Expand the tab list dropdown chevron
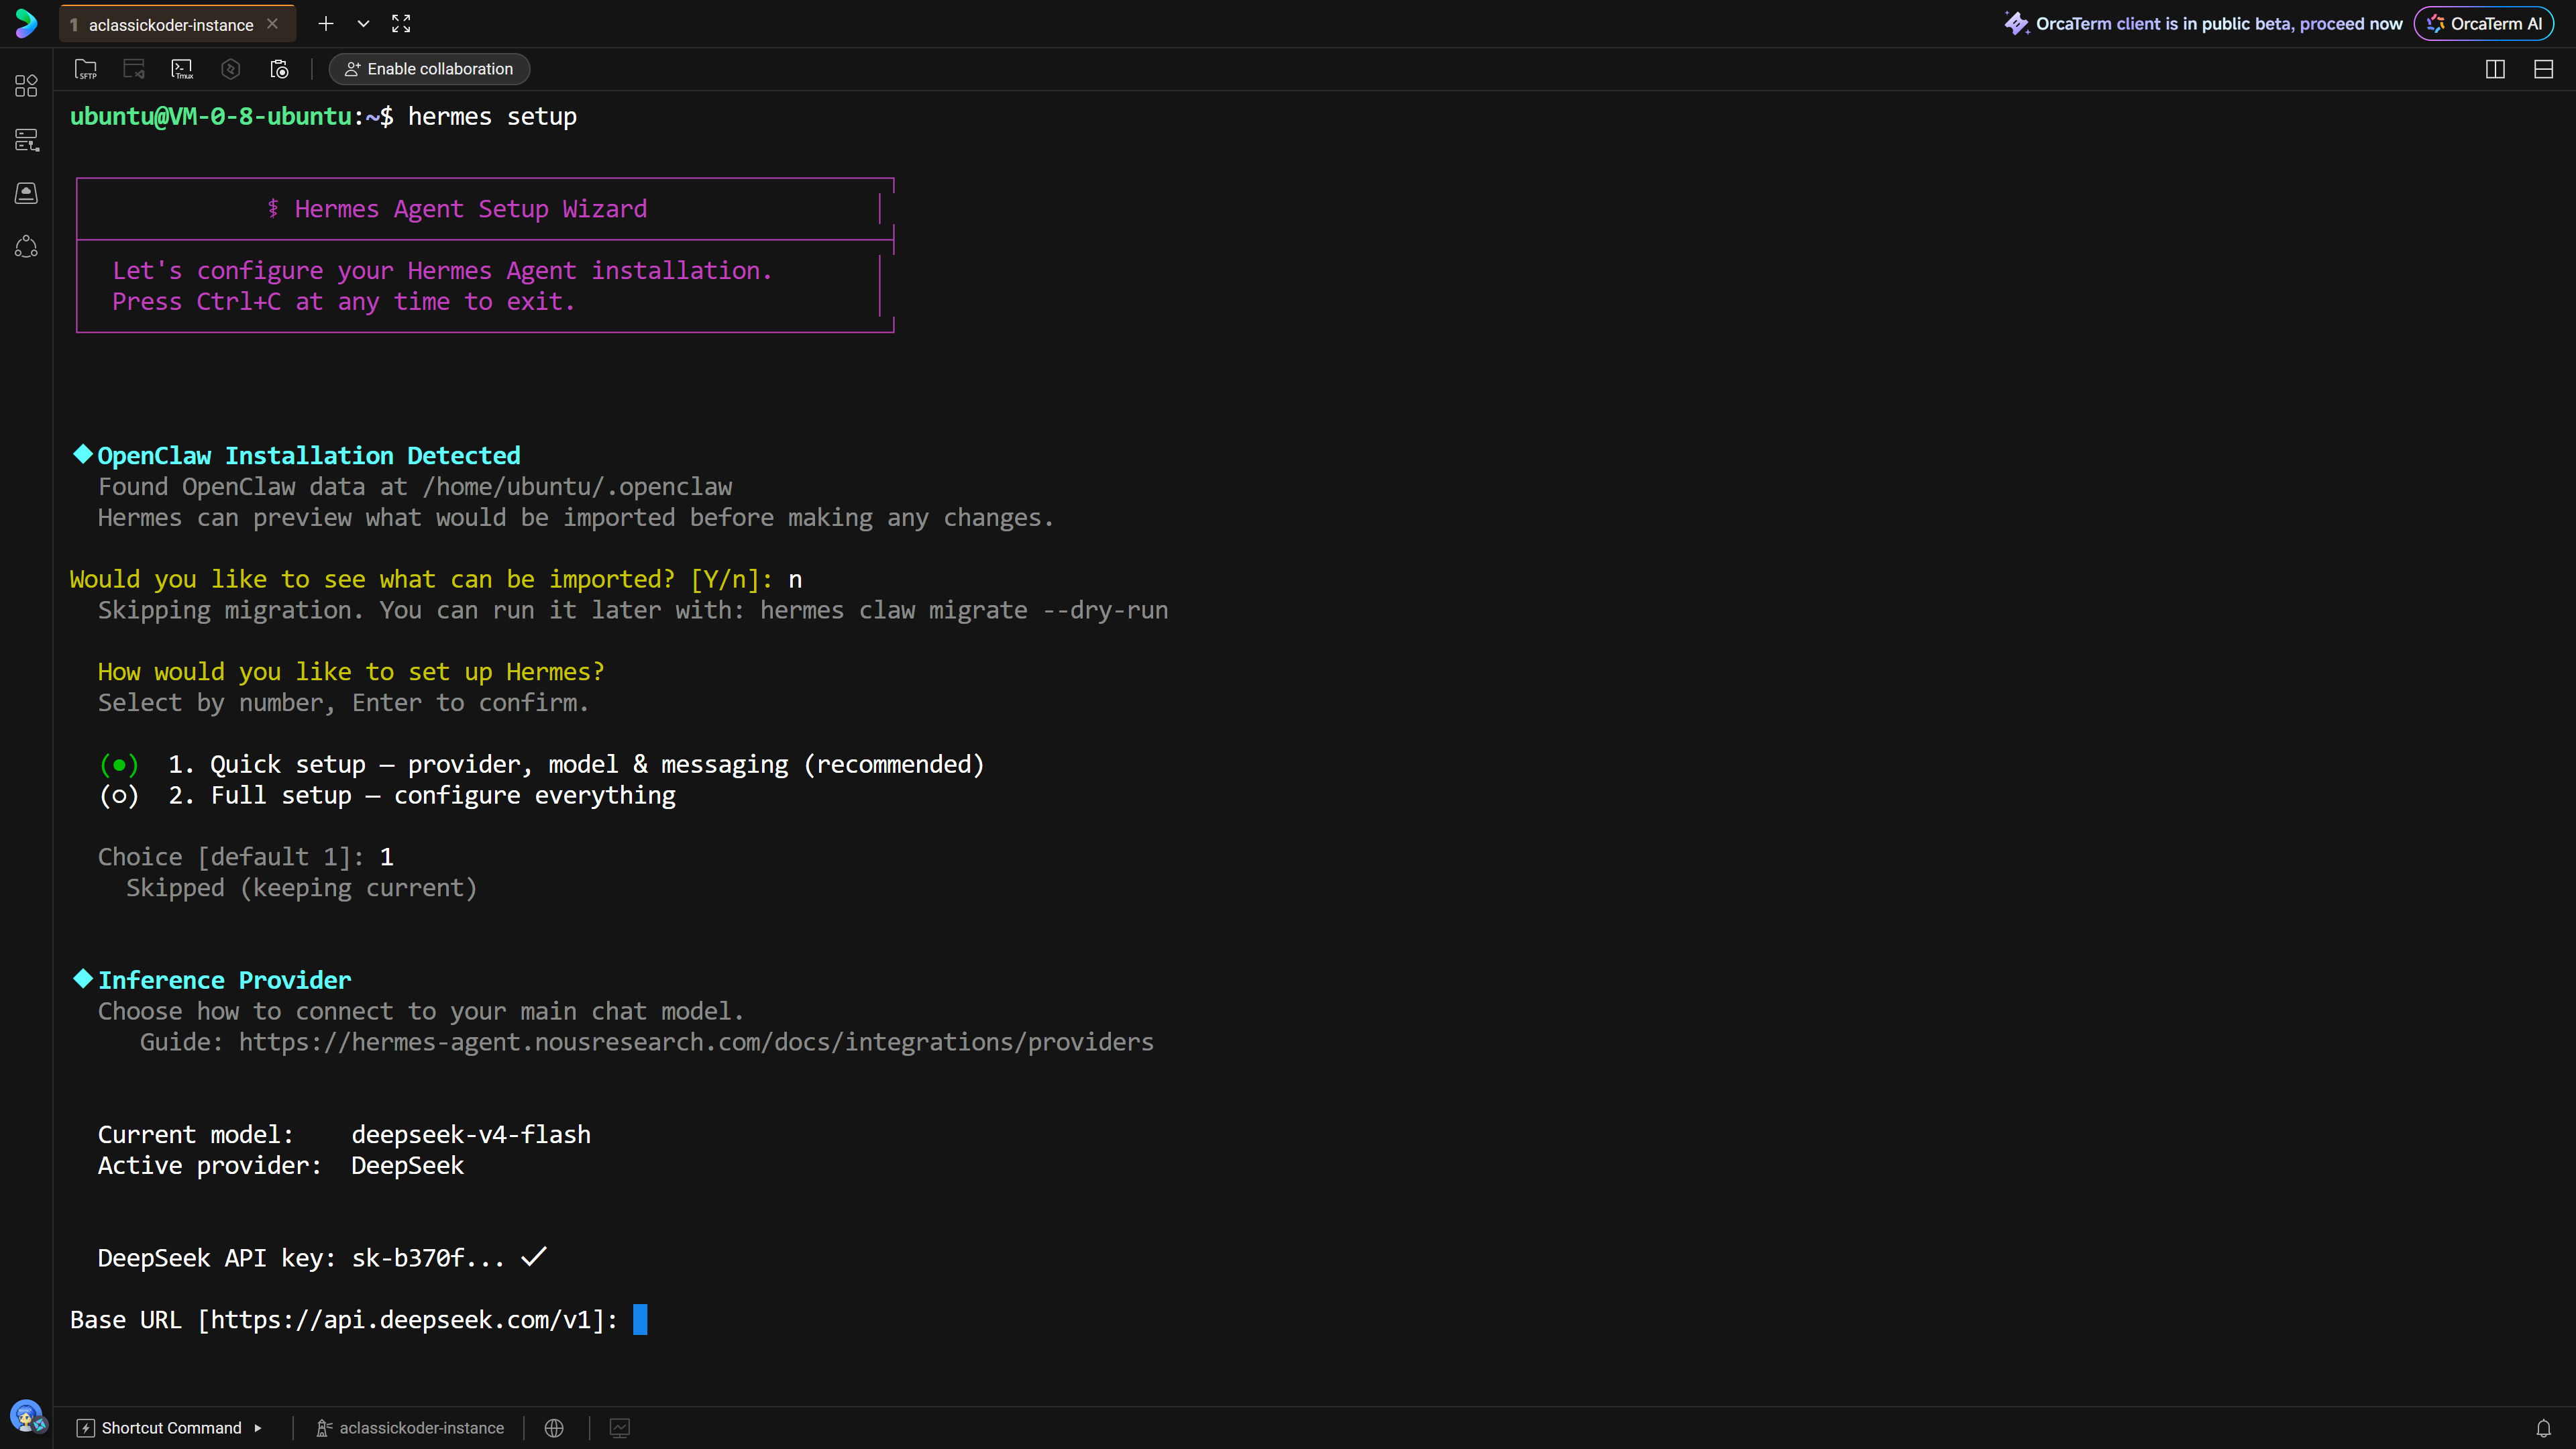2576x1449 pixels. click(x=364, y=24)
